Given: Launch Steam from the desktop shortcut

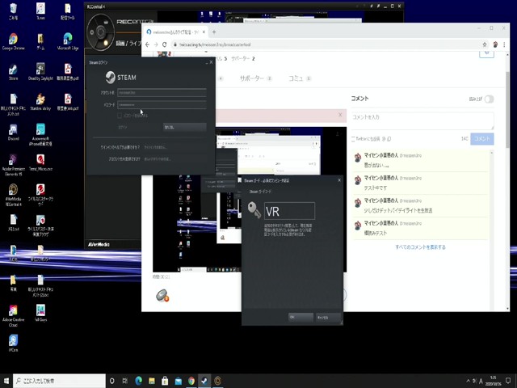Looking at the screenshot, I should (x=13, y=72).
